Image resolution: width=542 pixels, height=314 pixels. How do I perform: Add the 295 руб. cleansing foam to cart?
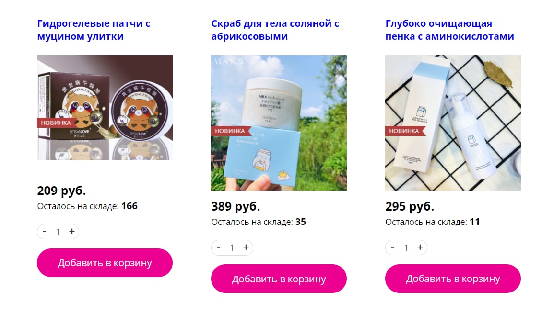tap(453, 279)
